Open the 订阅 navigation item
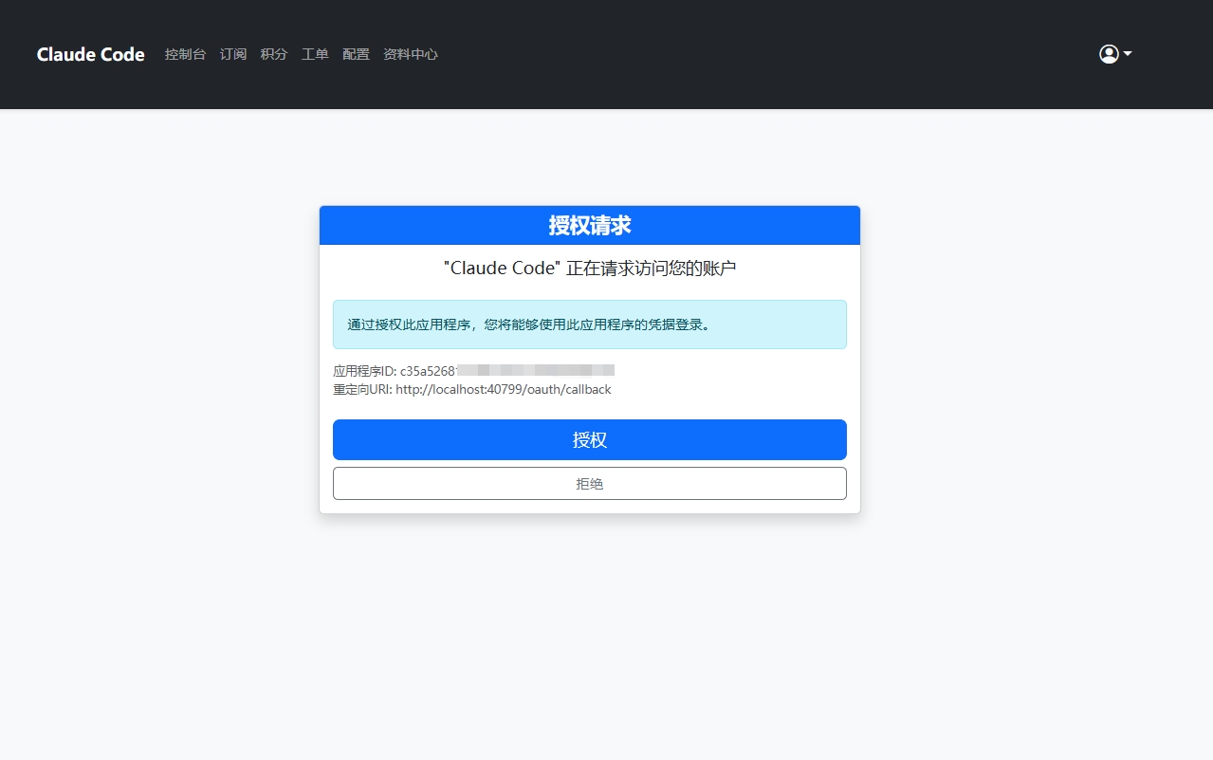 click(x=233, y=54)
